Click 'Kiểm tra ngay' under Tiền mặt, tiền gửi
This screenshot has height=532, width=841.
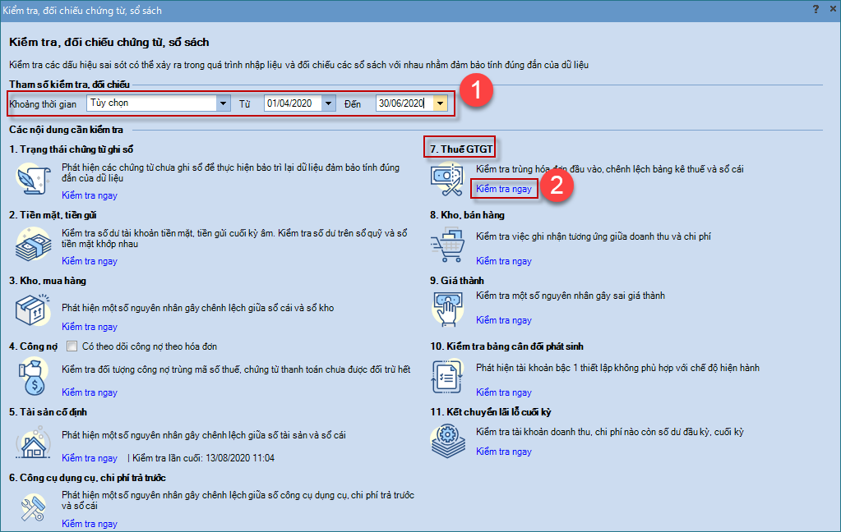(90, 261)
